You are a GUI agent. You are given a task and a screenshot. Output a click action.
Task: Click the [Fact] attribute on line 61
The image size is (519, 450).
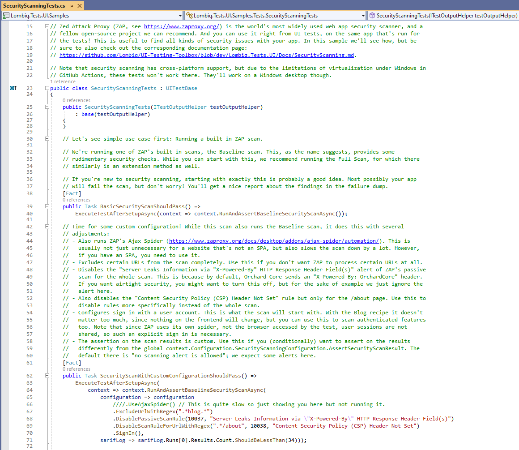72,363
